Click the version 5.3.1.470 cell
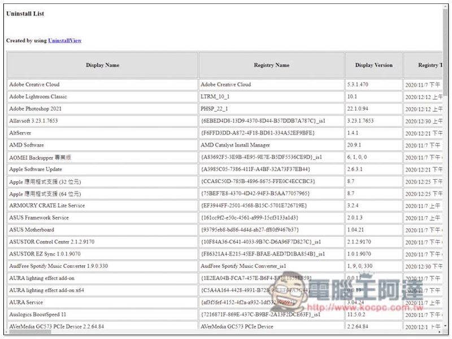 [x=374, y=84]
